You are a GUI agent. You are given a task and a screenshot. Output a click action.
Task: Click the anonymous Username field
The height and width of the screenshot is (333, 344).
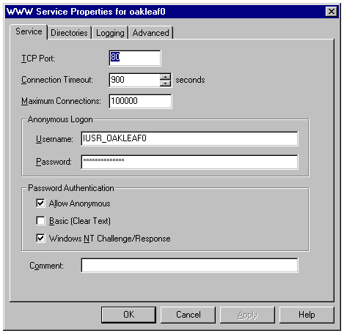189,138
